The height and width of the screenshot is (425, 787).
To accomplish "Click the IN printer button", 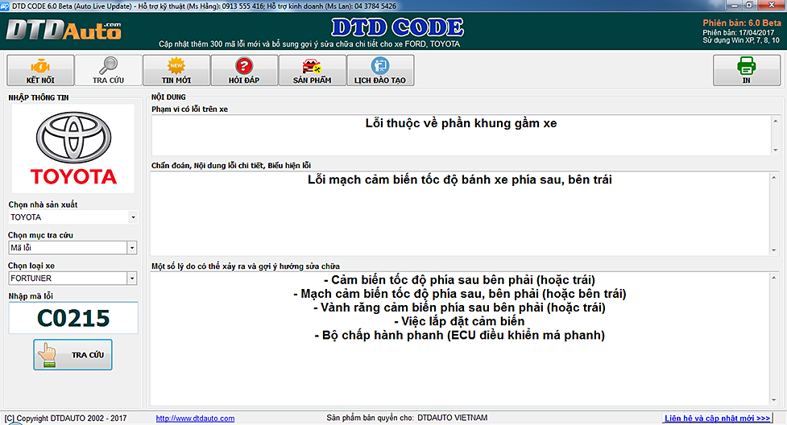I will tap(747, 70).
